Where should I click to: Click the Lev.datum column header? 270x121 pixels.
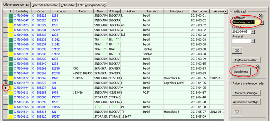point(200,11)
